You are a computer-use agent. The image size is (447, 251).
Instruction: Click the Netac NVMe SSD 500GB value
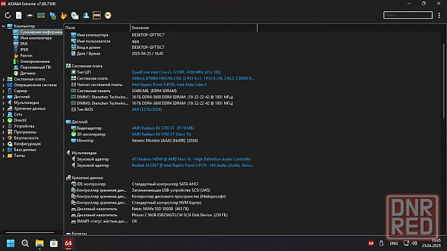pos(160,209)
